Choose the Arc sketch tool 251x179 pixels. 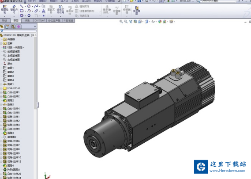29,11
